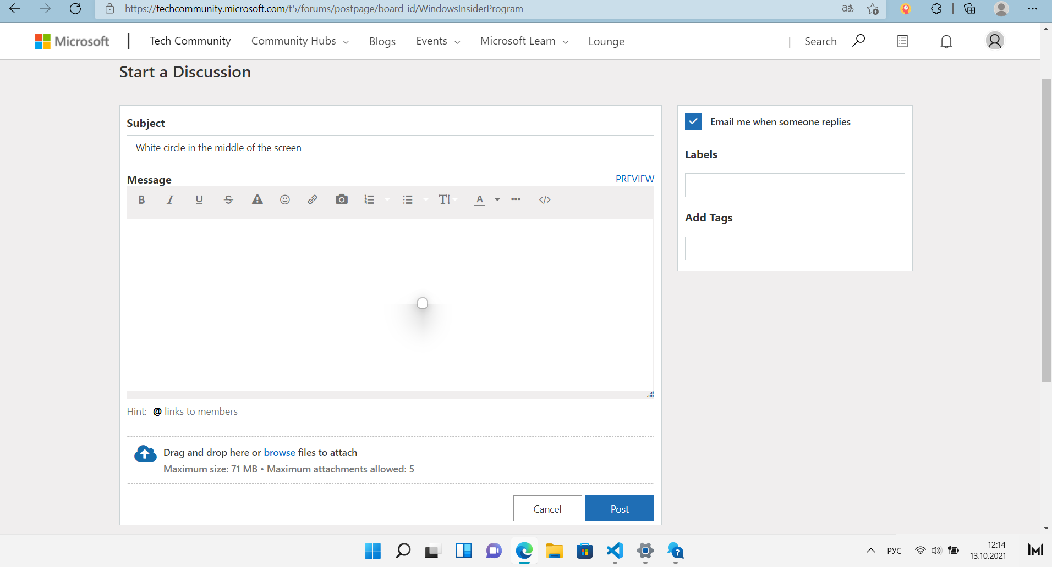Insert a photo with the camera icon
Screen dimensions: 1052x567
[341, 199]
